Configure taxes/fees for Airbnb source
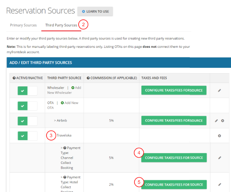The width and height of the screenshot is (231, 192). (174, 121)
